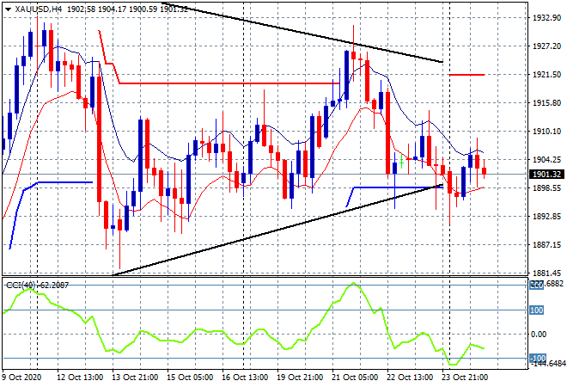Click the 9 Oct 2020 date label
Image resolution: width=567 pixels, height=387 pixels.
click(22, 378)
